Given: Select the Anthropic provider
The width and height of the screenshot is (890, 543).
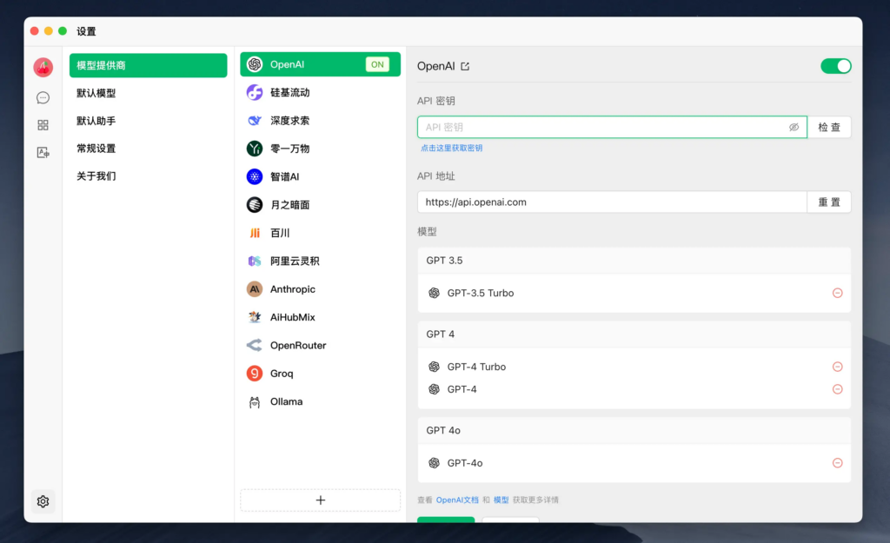Looking at the screenshot, I should (x=292, y=289).
